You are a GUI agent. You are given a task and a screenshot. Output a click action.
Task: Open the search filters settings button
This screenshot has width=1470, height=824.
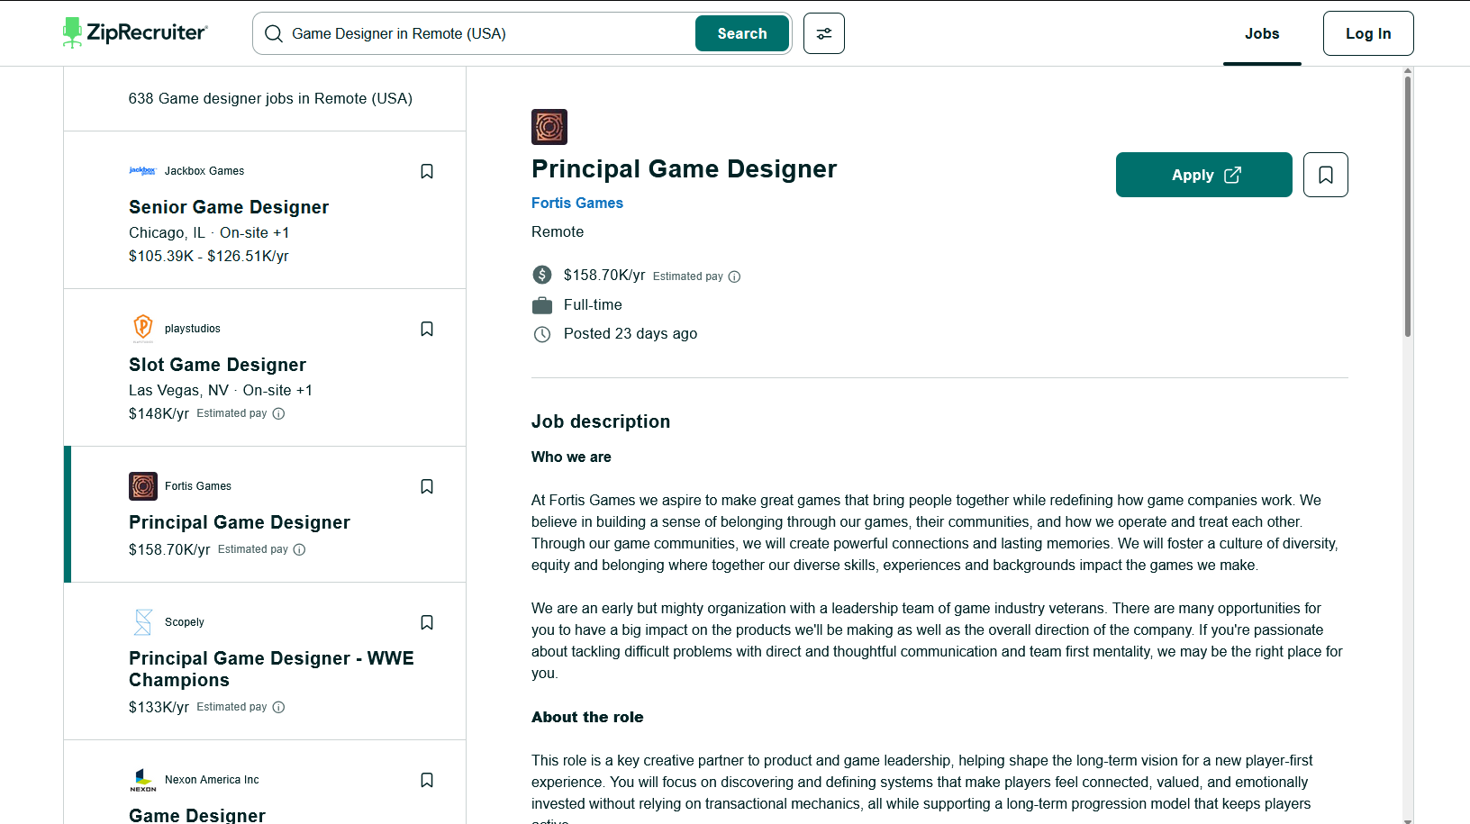pyautogui.click(x=824, y=33)
